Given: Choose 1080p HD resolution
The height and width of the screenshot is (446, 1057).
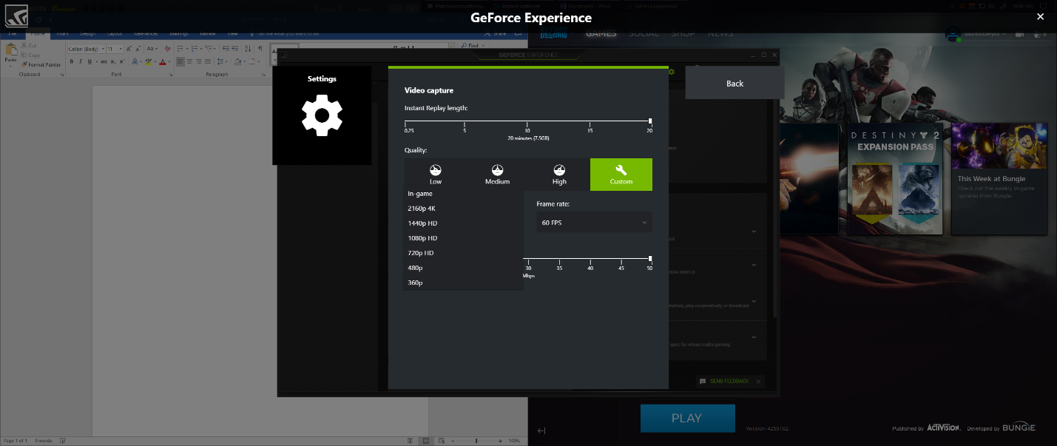Looking at the screenshot, I should click(463, 238).
